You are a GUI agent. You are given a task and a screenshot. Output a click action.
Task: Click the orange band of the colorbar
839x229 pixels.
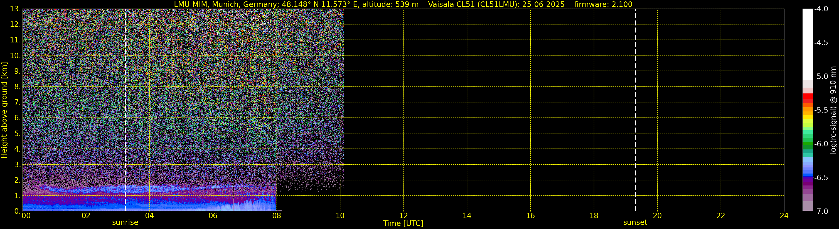pyautogui.click(x=807, y=109)
